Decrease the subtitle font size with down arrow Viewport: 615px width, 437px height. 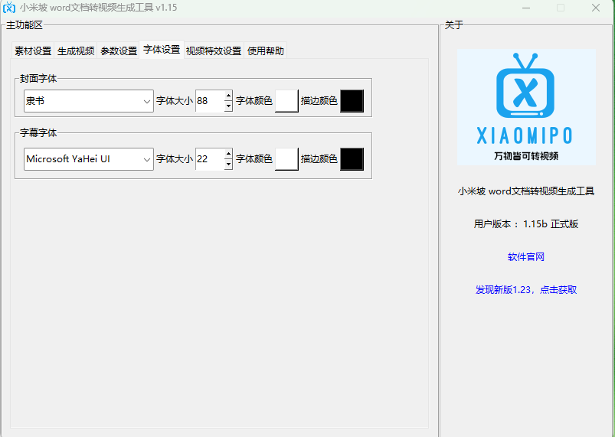[228, 164]
